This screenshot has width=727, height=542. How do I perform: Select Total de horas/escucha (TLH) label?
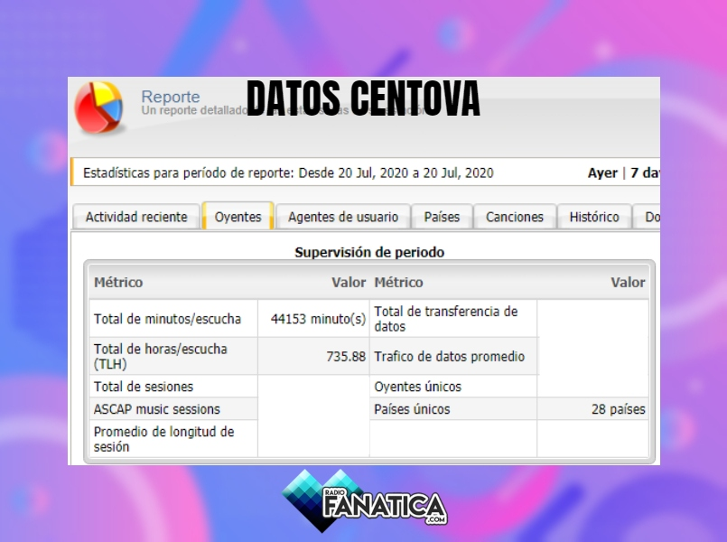(x=161, y=356)
